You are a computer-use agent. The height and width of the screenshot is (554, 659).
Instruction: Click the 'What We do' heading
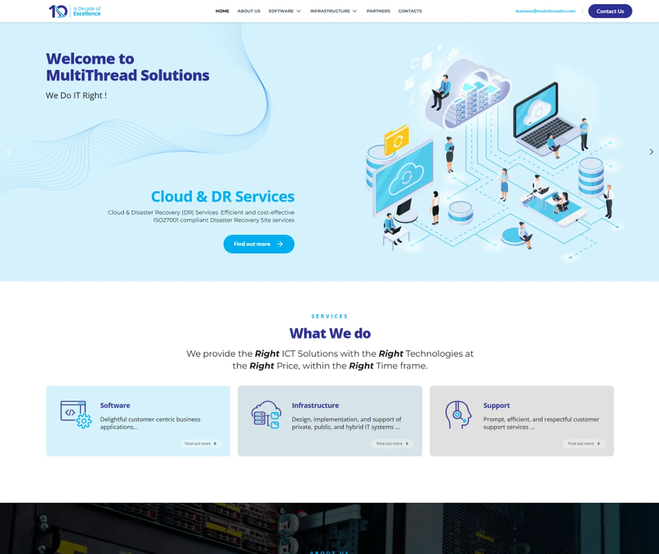pyautogui.click(x=330, y=333)
